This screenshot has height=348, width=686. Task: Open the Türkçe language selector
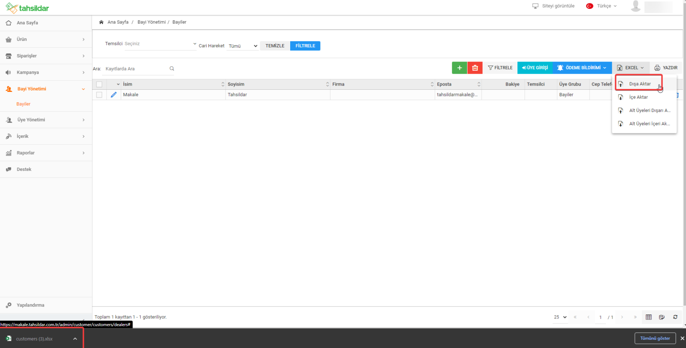601,6
